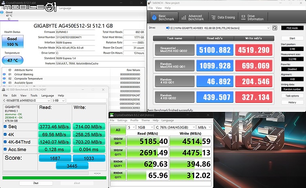This screenshot has height=188, width=306.
Task: Click TxBENCH drive refresh icon
Action: click(x=275, y=28)
